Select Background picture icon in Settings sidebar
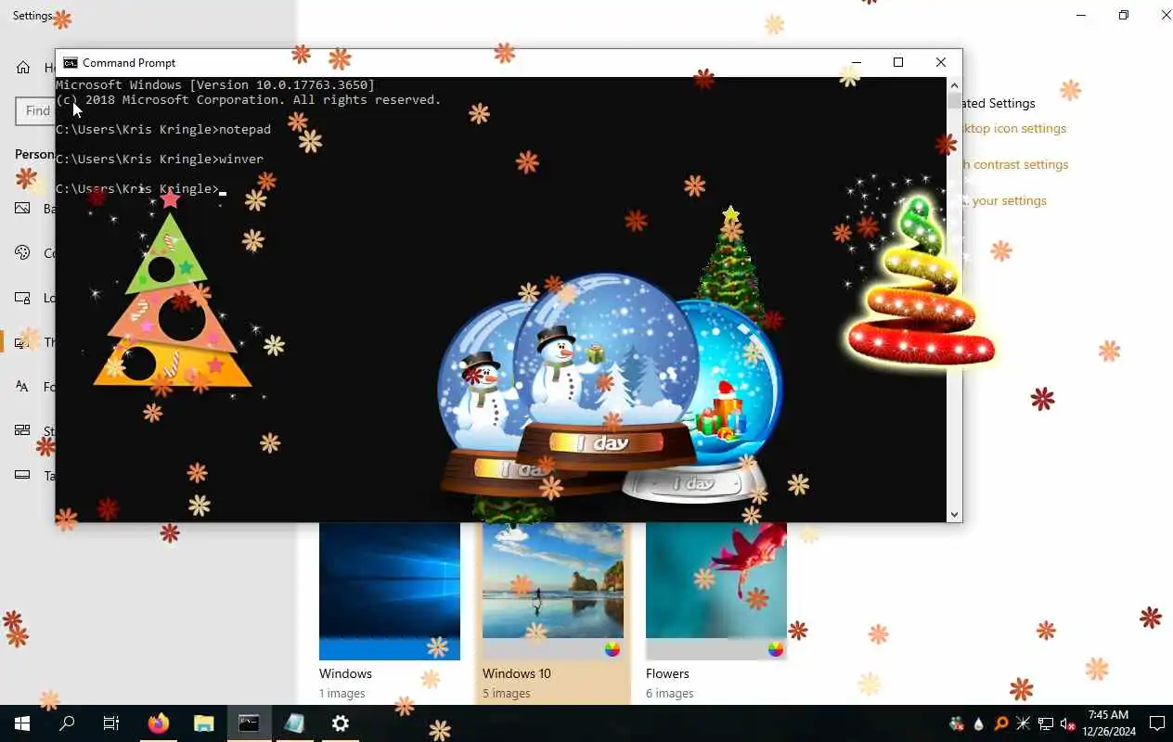The height and width of the screenshot is (742, 1173). tap(23, 209)
